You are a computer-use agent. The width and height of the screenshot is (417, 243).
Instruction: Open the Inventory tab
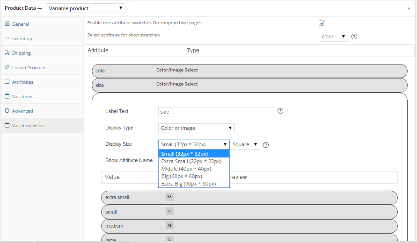click(22, 39)
